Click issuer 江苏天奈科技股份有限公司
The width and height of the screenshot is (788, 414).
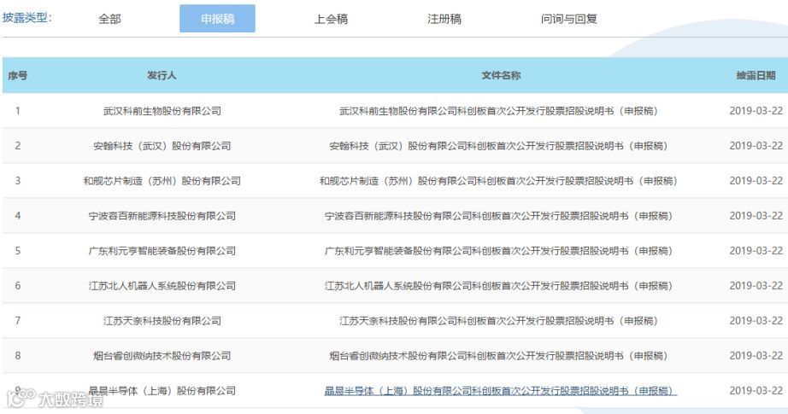pos(162,321)
